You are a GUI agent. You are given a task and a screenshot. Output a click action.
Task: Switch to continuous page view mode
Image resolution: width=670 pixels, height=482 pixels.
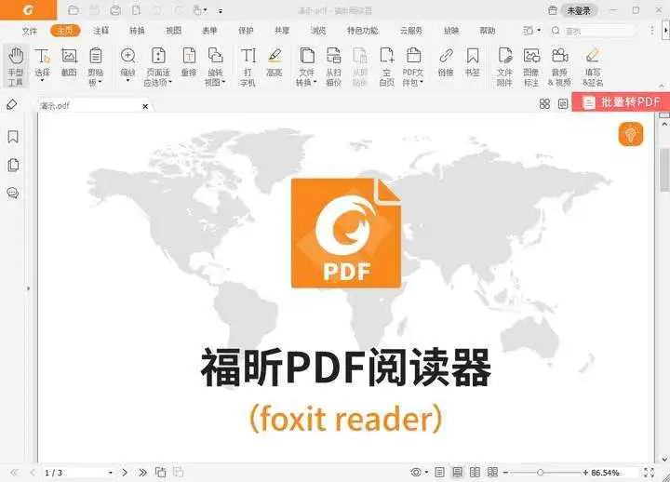tap(457, 472)
